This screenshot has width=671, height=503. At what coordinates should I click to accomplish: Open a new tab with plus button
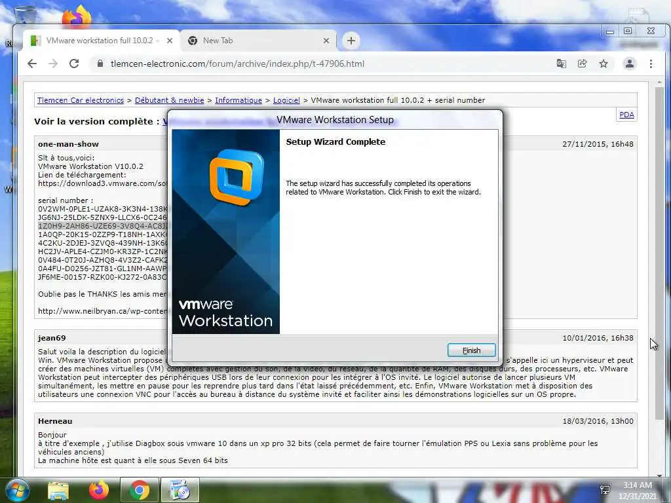click(351, 41)
